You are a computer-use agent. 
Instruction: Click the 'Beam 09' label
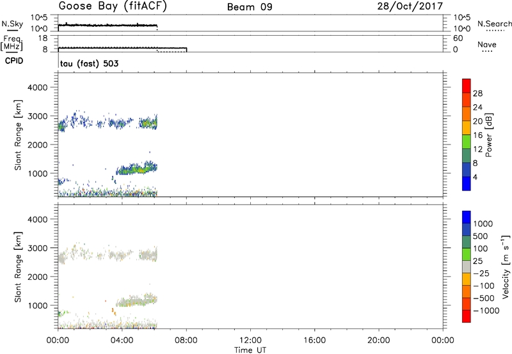[250, 7]
